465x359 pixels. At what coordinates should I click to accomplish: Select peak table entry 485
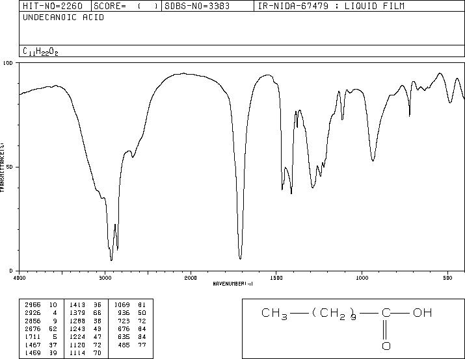(124, 345)
